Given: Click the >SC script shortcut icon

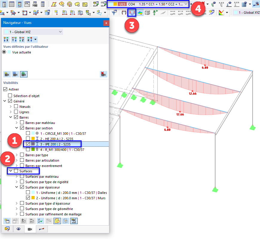Looking at the screenshot, I should [35, 4].
